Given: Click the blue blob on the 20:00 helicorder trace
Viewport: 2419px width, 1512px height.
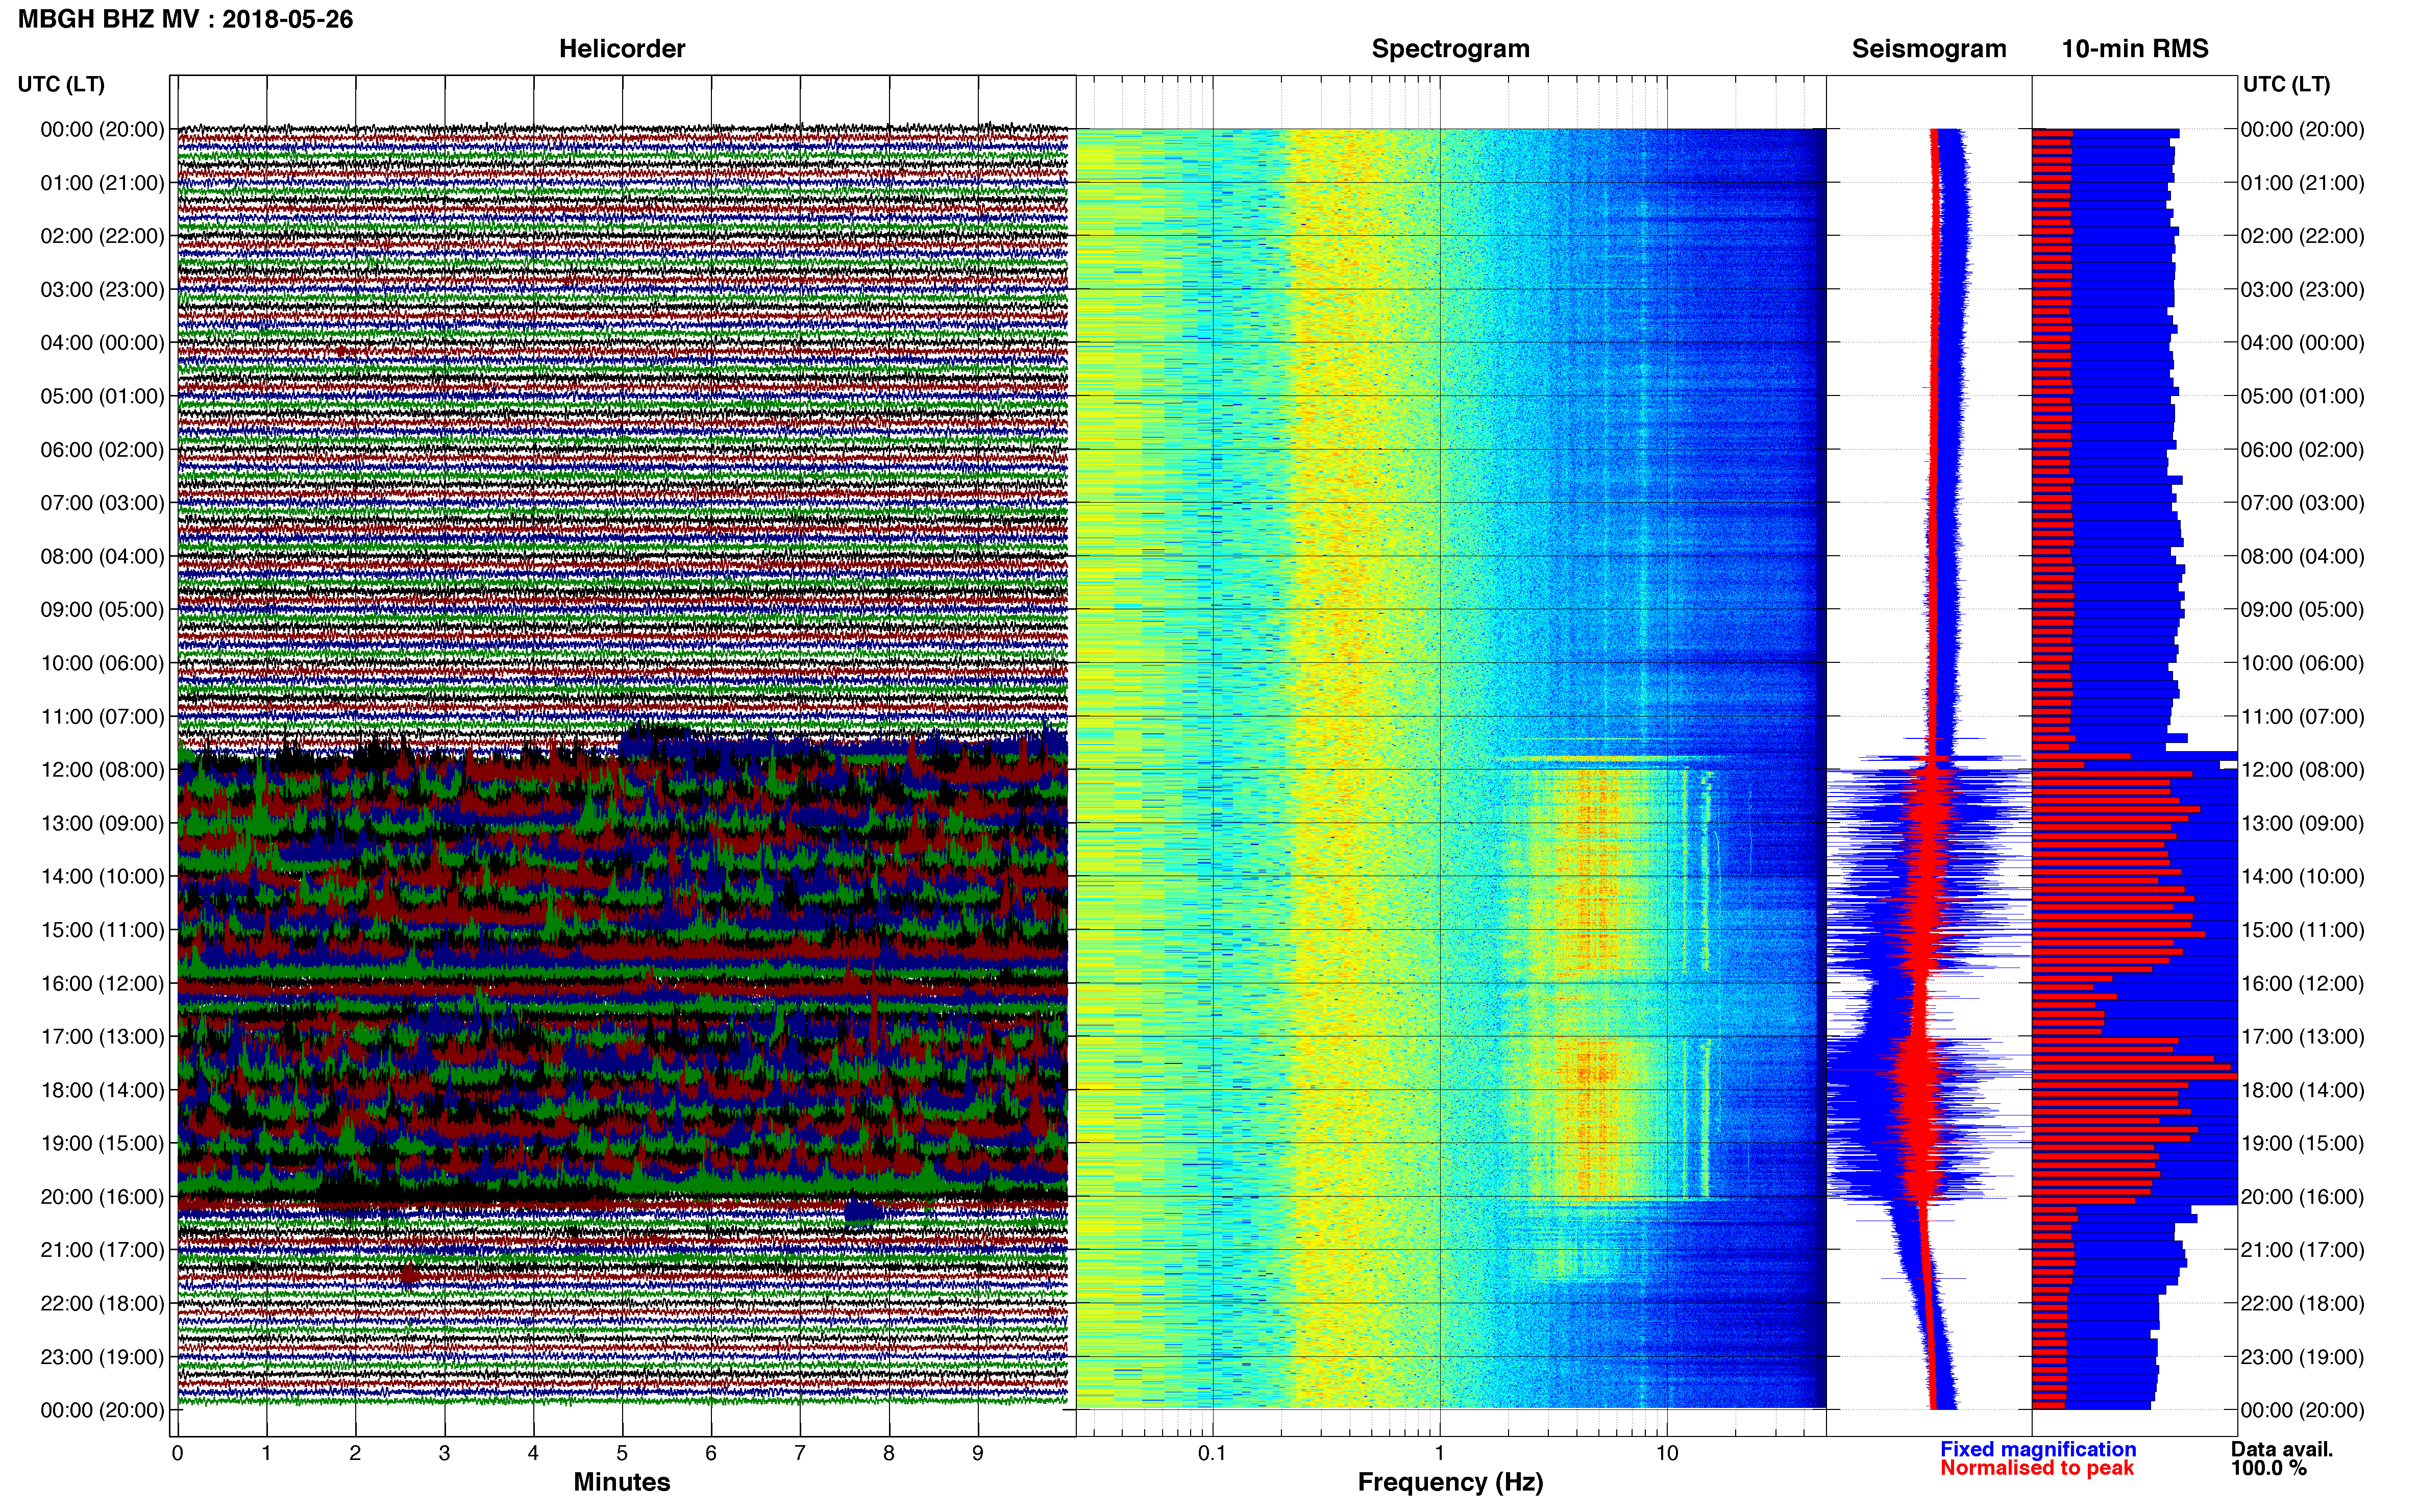Looking at the screenshot, I should 862,1211.
